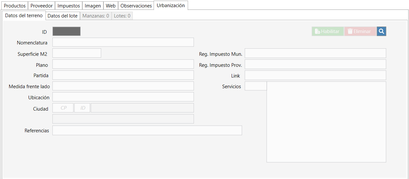Select the Partida input box
This screenshot has width=409, height=179.
click(x=123, y=75)
